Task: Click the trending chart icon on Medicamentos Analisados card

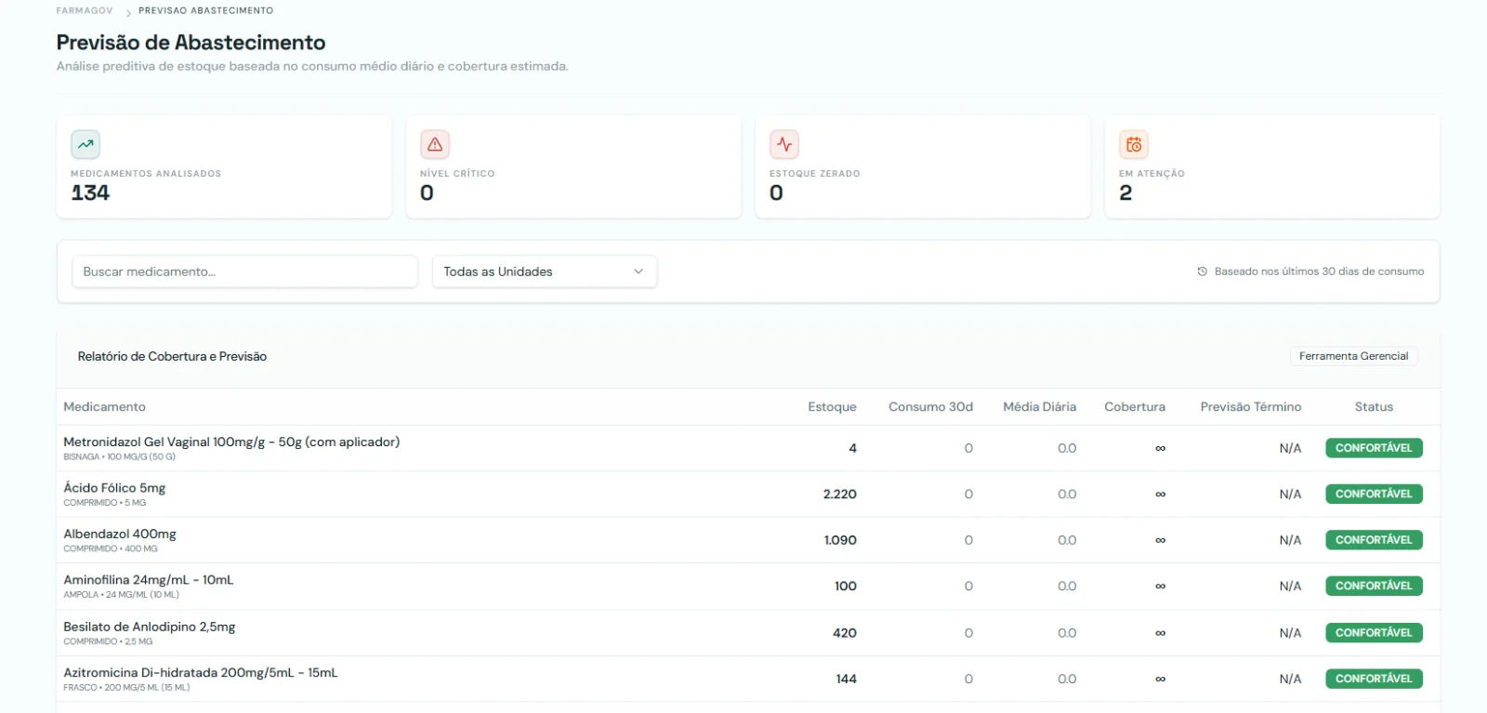Action: (86, 144)
